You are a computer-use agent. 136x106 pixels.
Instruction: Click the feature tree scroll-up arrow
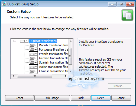(70, 41)
